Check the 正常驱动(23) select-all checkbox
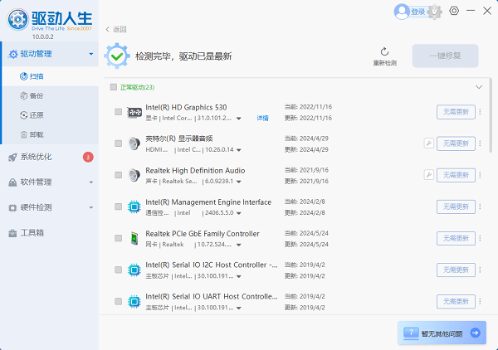The width and height of the screenshot is (498, 350). tap(114, 87)
